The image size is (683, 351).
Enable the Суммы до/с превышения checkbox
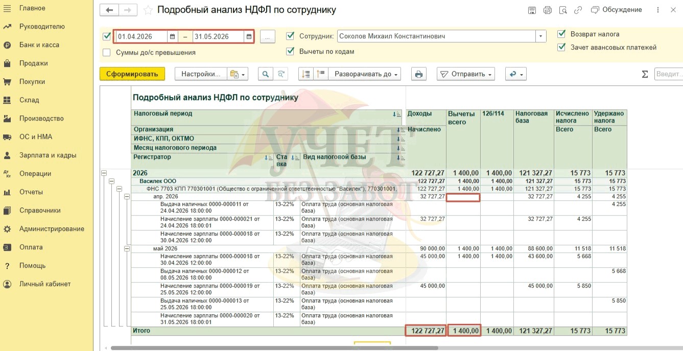pyautogui.click(x=107, y=52)
